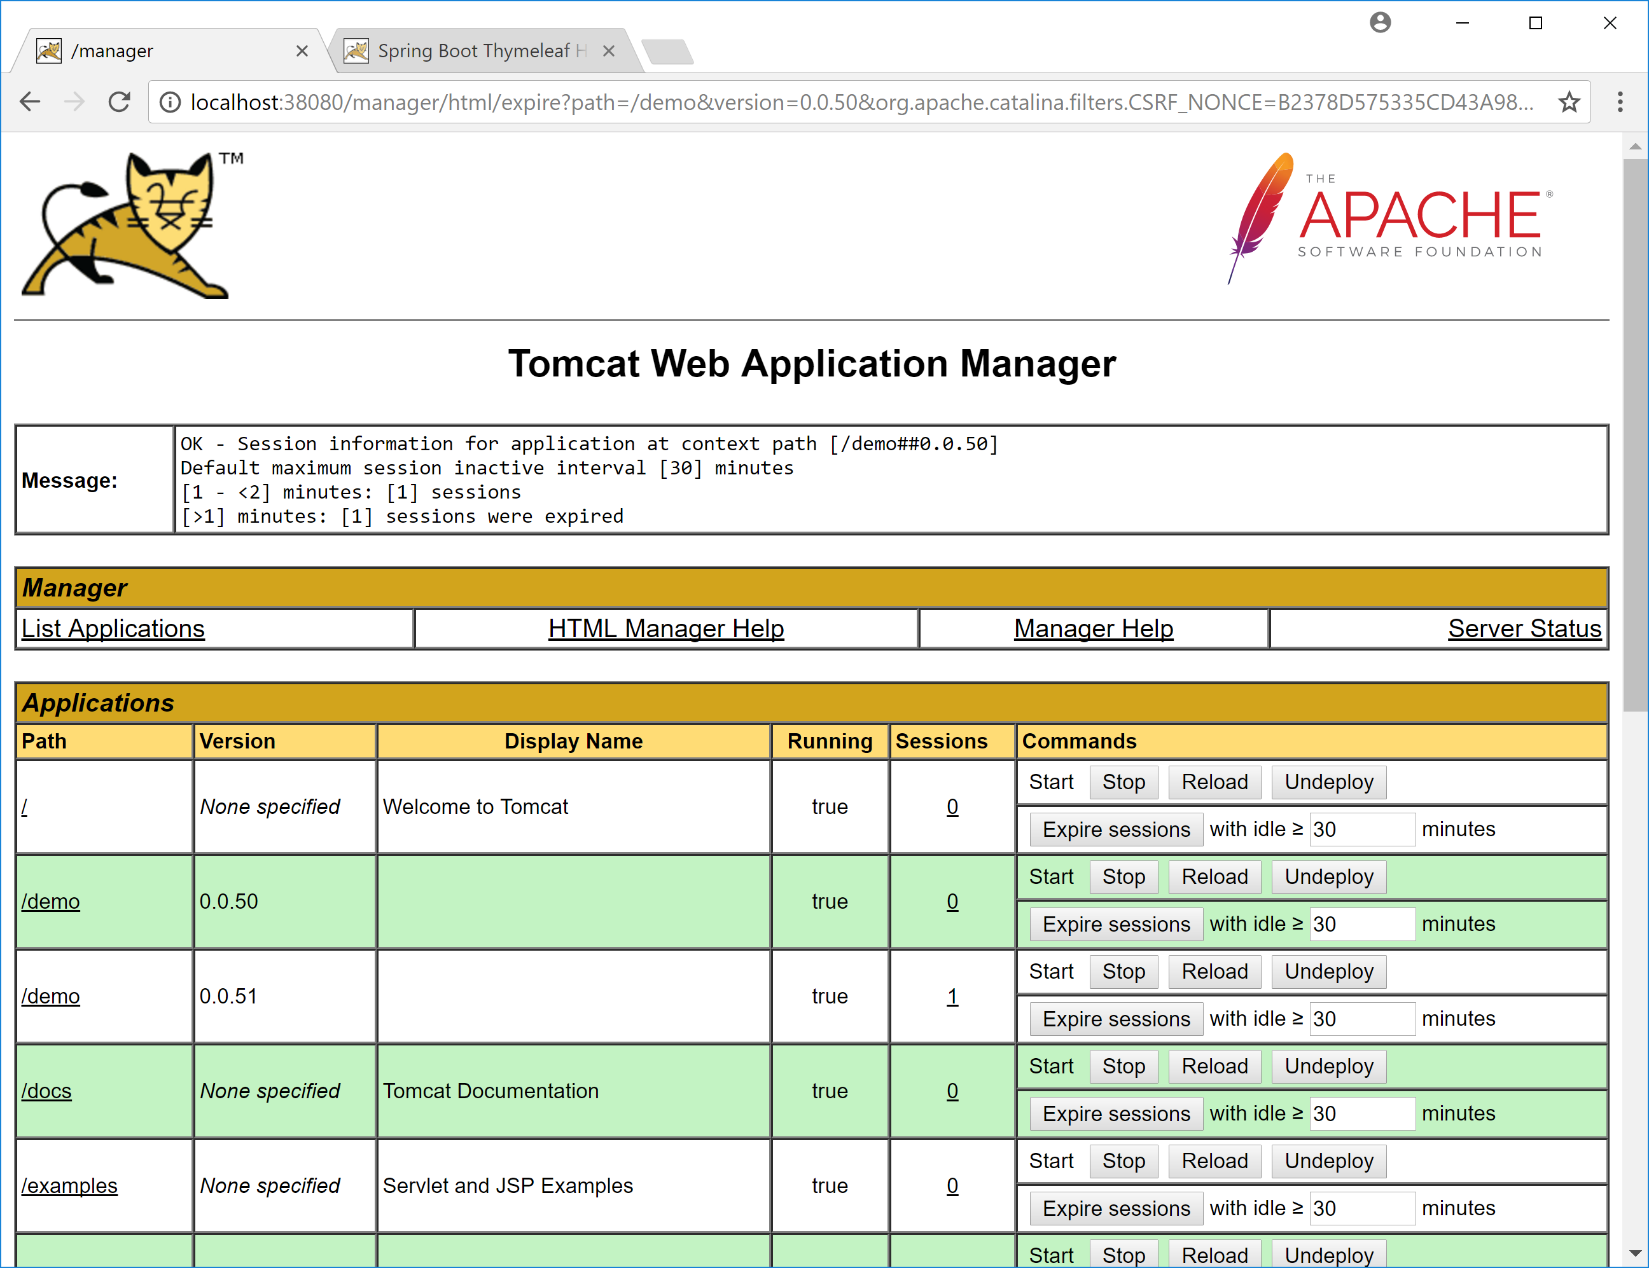Close the /manager tab

[x=302, y=51]
